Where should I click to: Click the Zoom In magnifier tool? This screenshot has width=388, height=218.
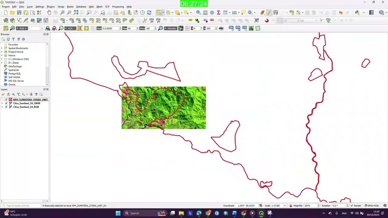point(62,12)
